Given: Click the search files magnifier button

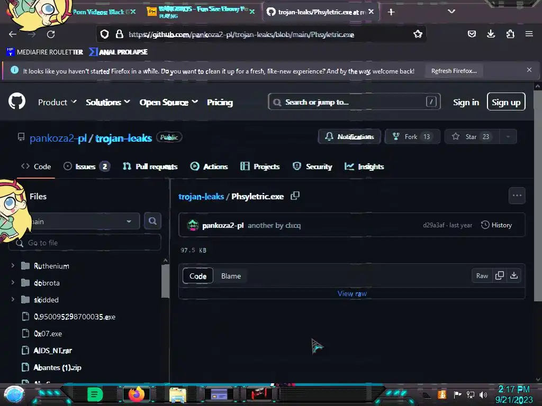Looking at the screenshot, I should (x=152, y=221).
